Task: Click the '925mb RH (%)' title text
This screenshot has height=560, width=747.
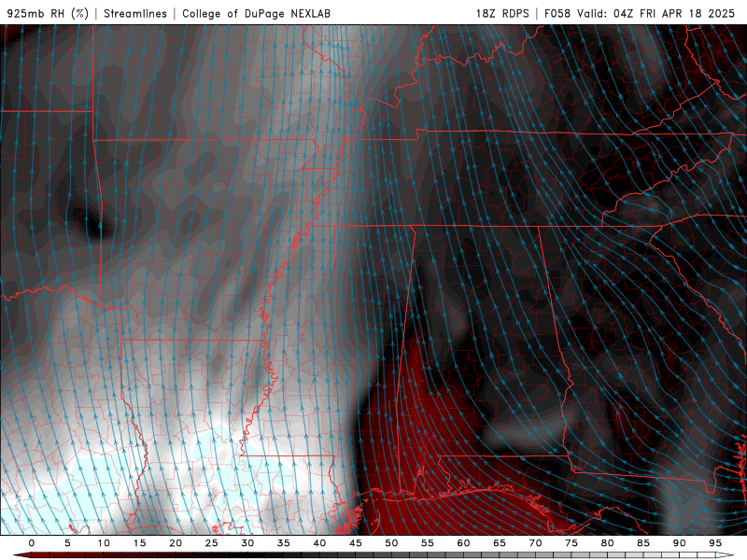Action: pyautogui.click(x=48, y=13)
